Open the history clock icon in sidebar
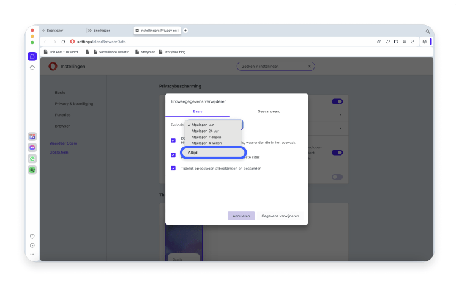Screen dimensions: 459x287 pyautogui.click(x=32, y=245)
